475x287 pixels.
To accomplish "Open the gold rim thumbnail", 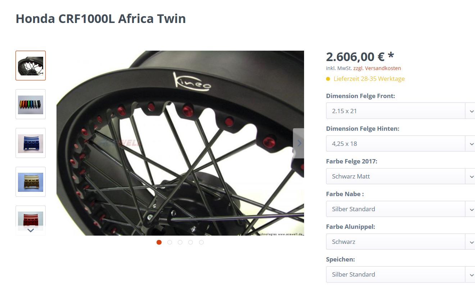I will click(x=31, y=182).
